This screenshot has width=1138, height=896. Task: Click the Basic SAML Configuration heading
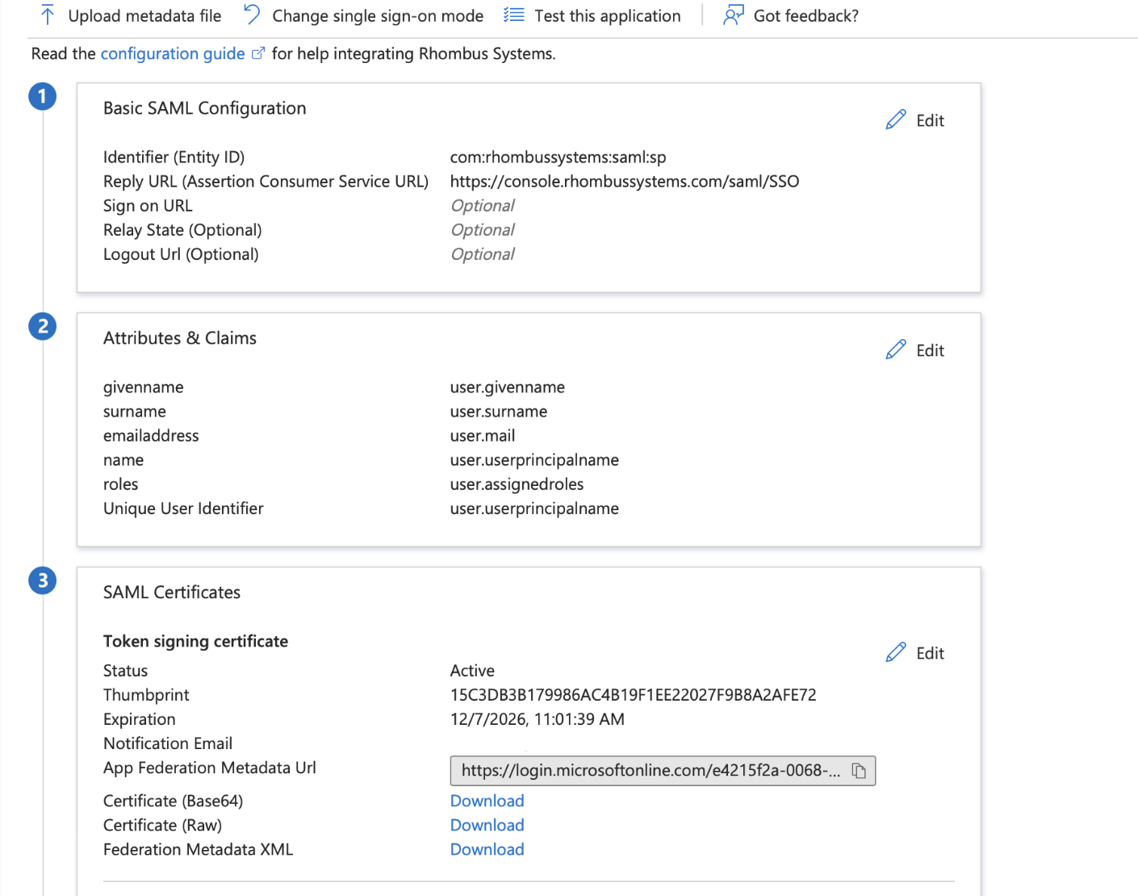point(205,108)
